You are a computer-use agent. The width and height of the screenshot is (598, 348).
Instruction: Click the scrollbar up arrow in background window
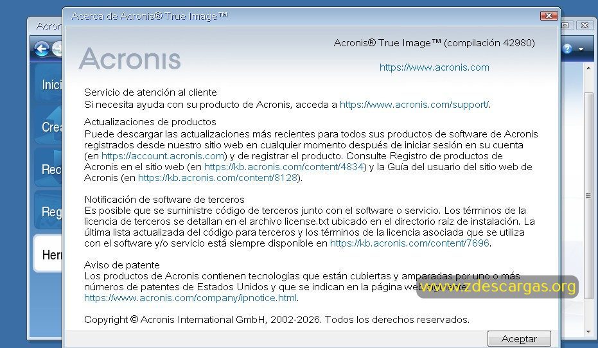(x=588, y=68)
